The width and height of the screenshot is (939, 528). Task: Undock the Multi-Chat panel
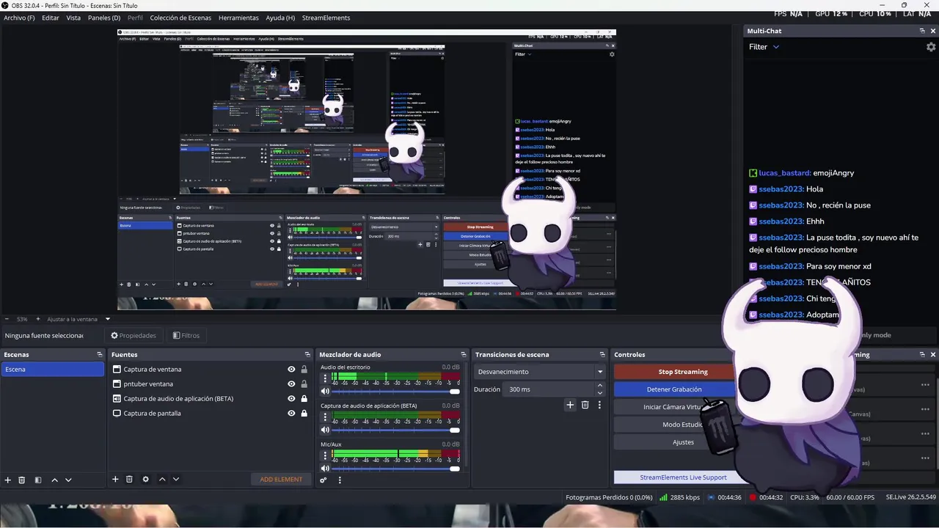tap(922, 31)
